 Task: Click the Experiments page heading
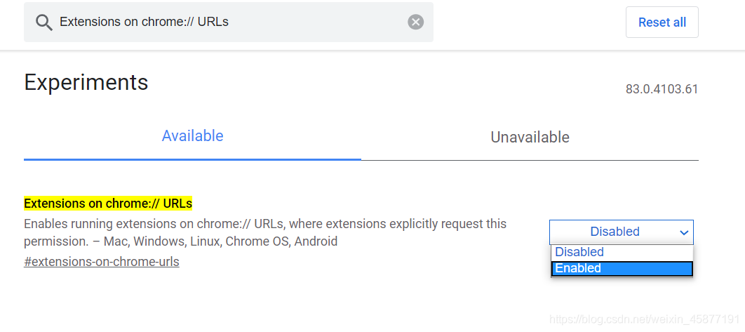pos(86,83)
